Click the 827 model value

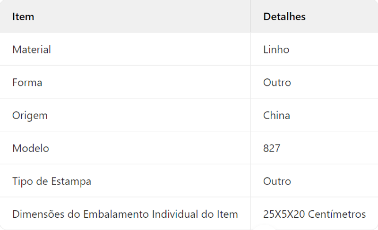point(272,148)
